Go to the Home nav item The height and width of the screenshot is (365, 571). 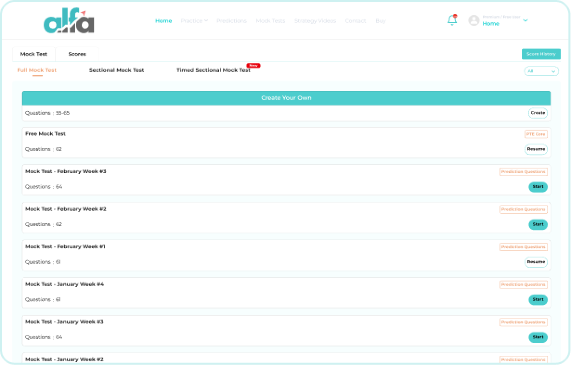(163, 21)
